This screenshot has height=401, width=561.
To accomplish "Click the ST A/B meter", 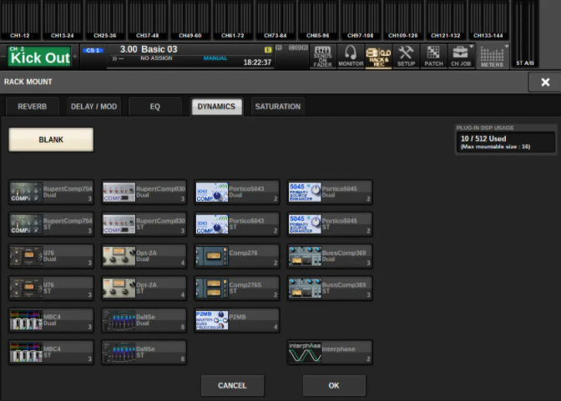I will (x=525, y=34).
